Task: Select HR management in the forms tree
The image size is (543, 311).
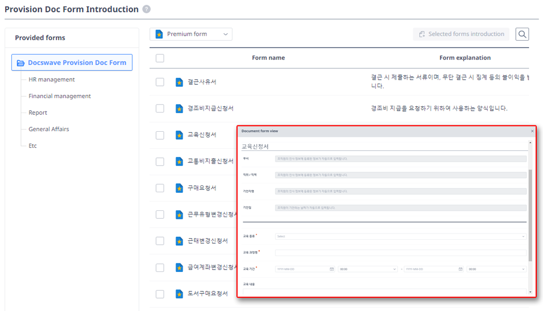Action: click(51, 79)
